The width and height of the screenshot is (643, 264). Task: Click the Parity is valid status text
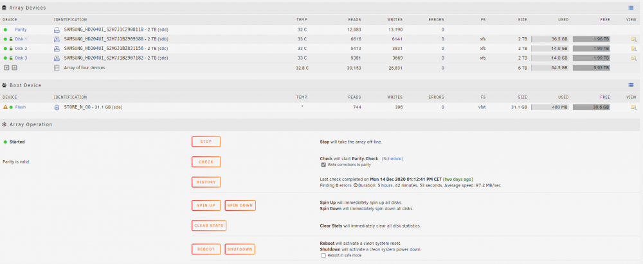point(17,162)
